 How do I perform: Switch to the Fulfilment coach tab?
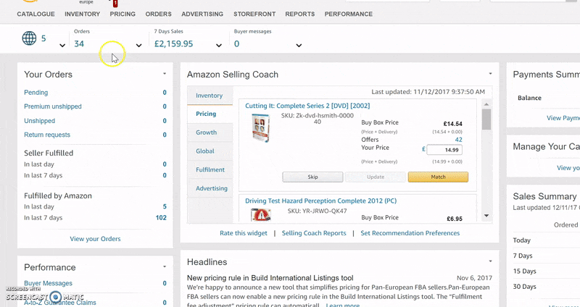[210, 169]
